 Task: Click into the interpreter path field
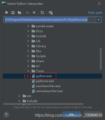pyautogui.click(x=50, y=20)
